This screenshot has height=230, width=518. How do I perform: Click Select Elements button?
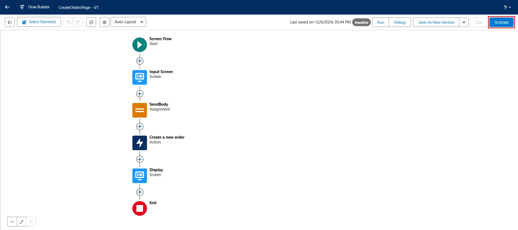39,22
